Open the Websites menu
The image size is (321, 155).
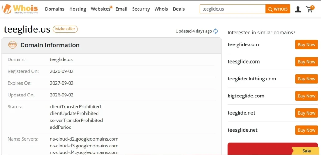(101, 9)
